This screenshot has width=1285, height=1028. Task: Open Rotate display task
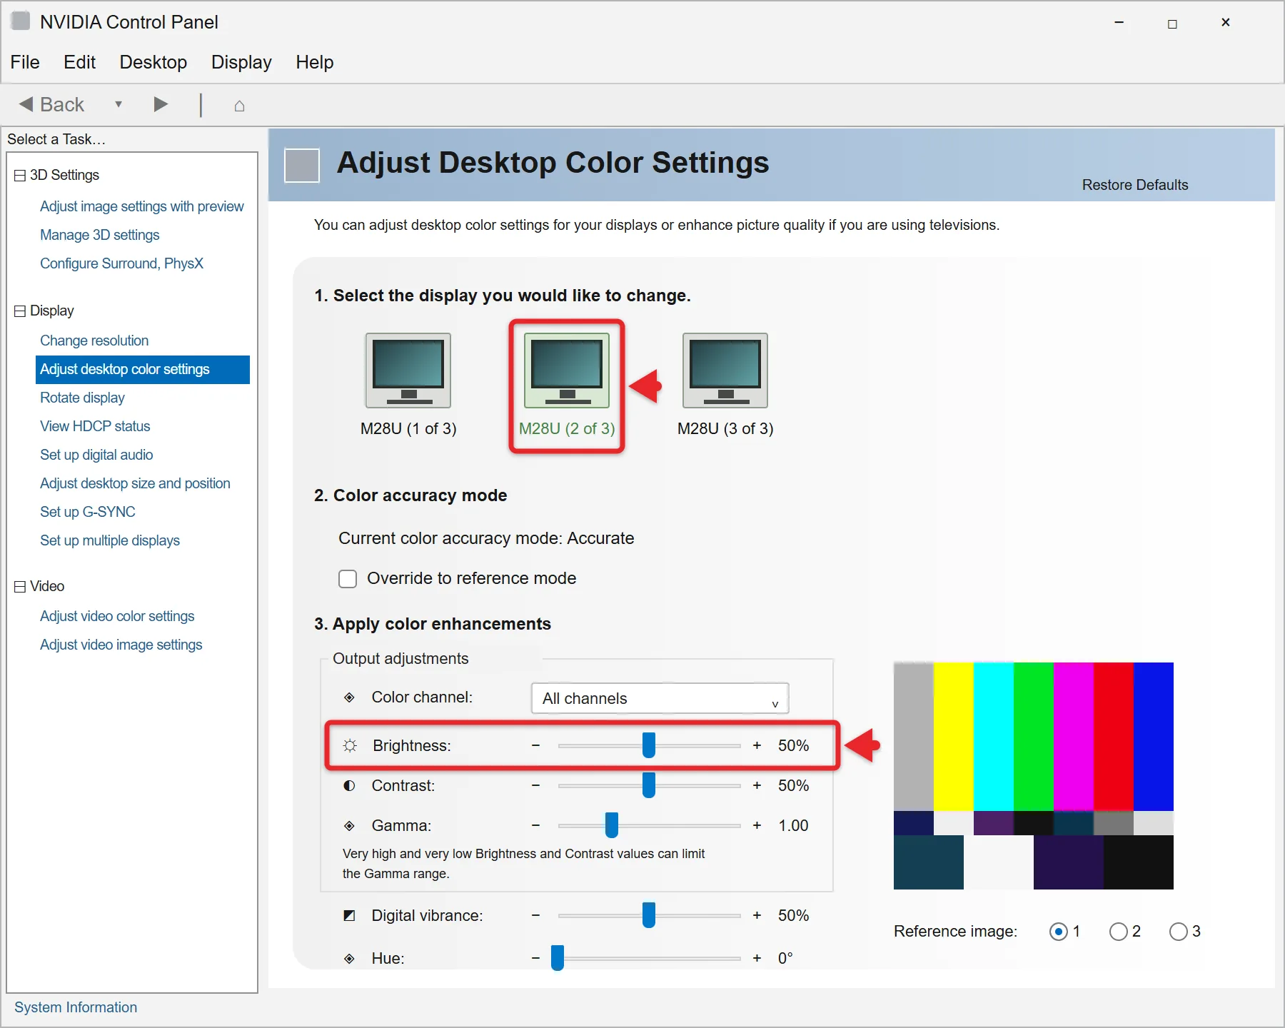pos(82,398)
